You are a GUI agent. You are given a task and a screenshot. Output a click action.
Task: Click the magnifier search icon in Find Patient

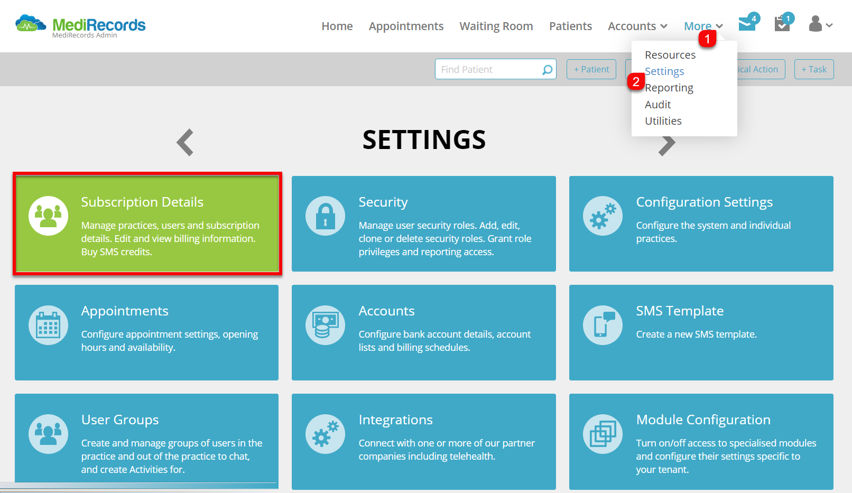pos(548,69)
